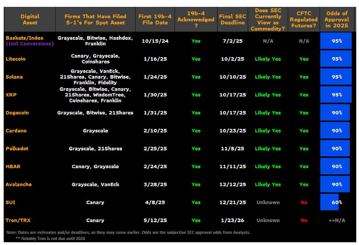The height and width of the screenshot is (245, 359).
Task: Click the 11/11/25 deadline for HBAR
Action: point(233,166)
